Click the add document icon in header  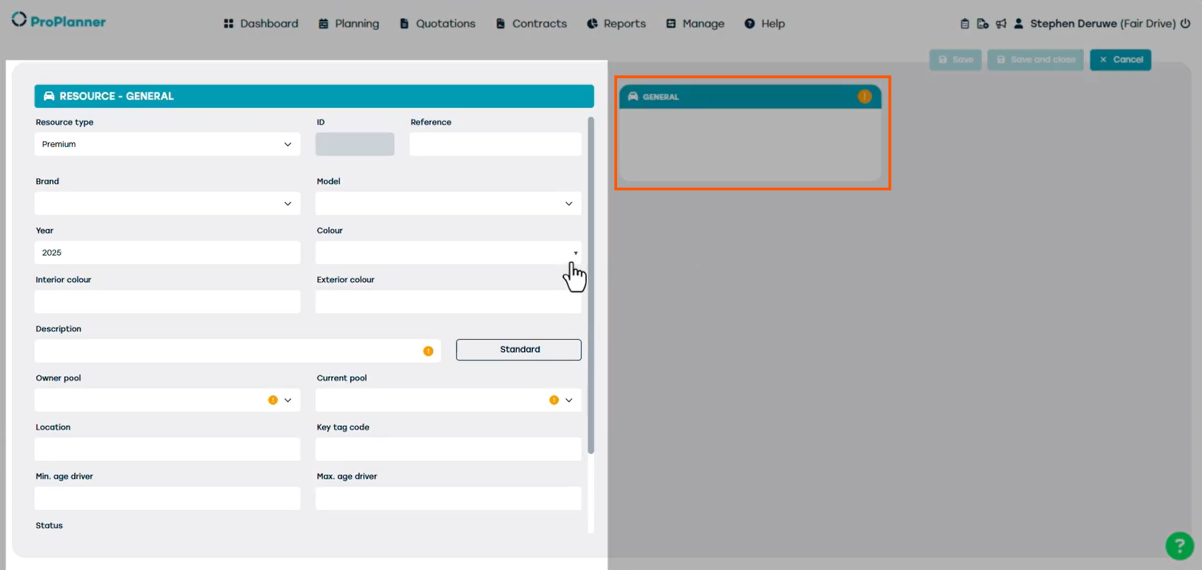pos(982,24)
